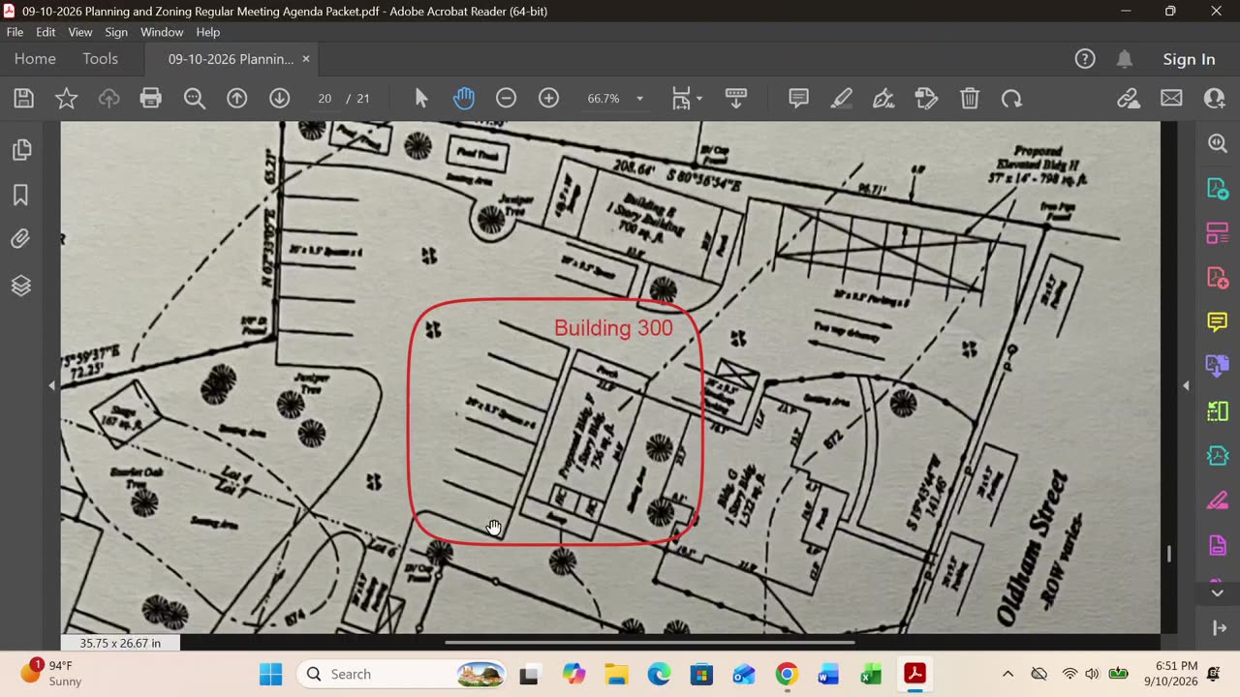Open the Page thumbnails panel

(x=20, y=149)
